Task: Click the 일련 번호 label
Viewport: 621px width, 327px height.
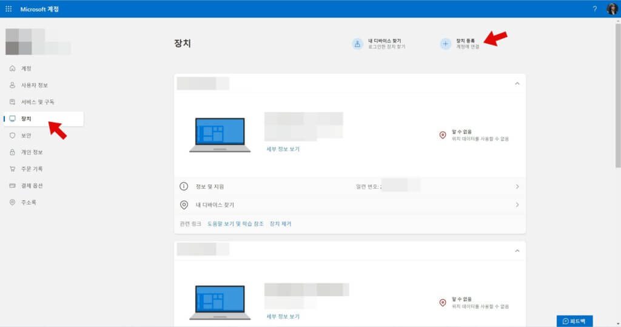Action: click(x=367, y=186)
